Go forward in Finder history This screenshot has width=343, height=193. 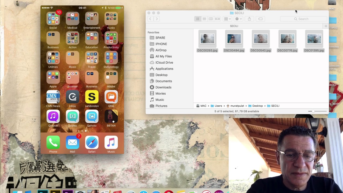tap(157, 19)
